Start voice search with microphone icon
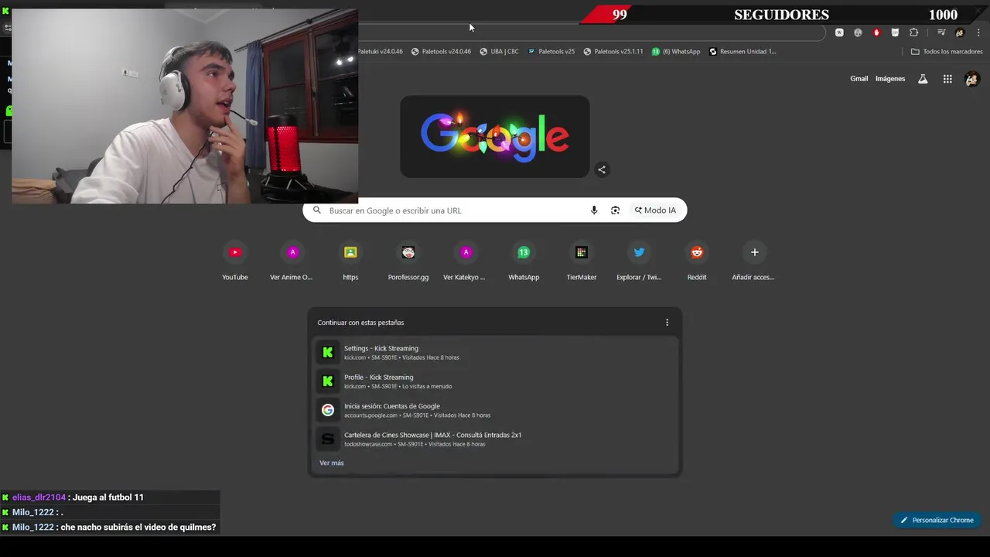Viewport: 990px width, 557px height. pos(594,210)
